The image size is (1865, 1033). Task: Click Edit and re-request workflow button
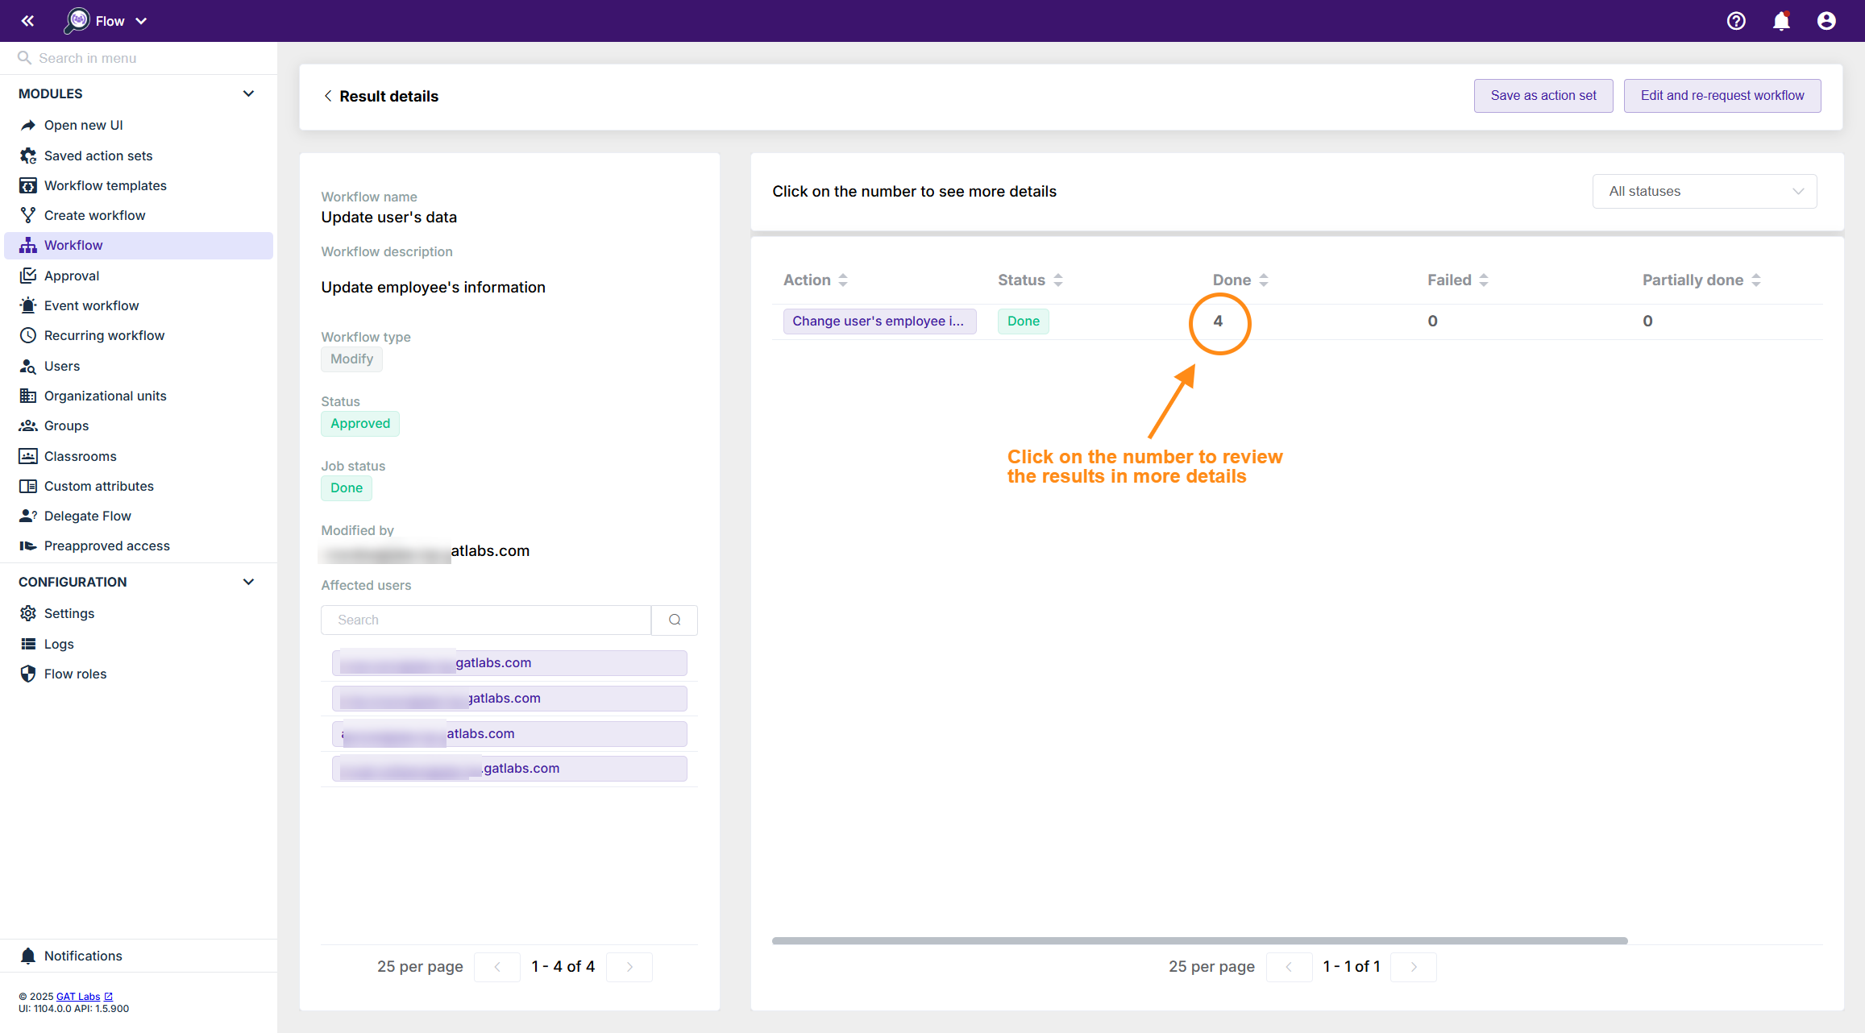[x=1722, y=95]
